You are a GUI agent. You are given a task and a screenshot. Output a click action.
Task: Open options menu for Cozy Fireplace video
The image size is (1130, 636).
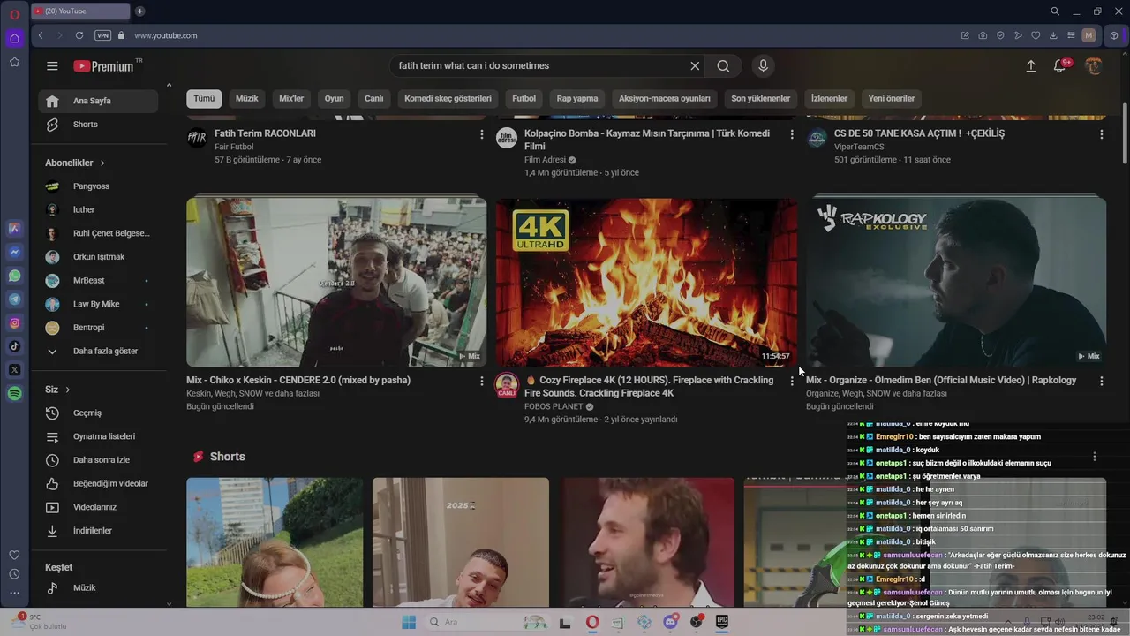pos(791,381)
